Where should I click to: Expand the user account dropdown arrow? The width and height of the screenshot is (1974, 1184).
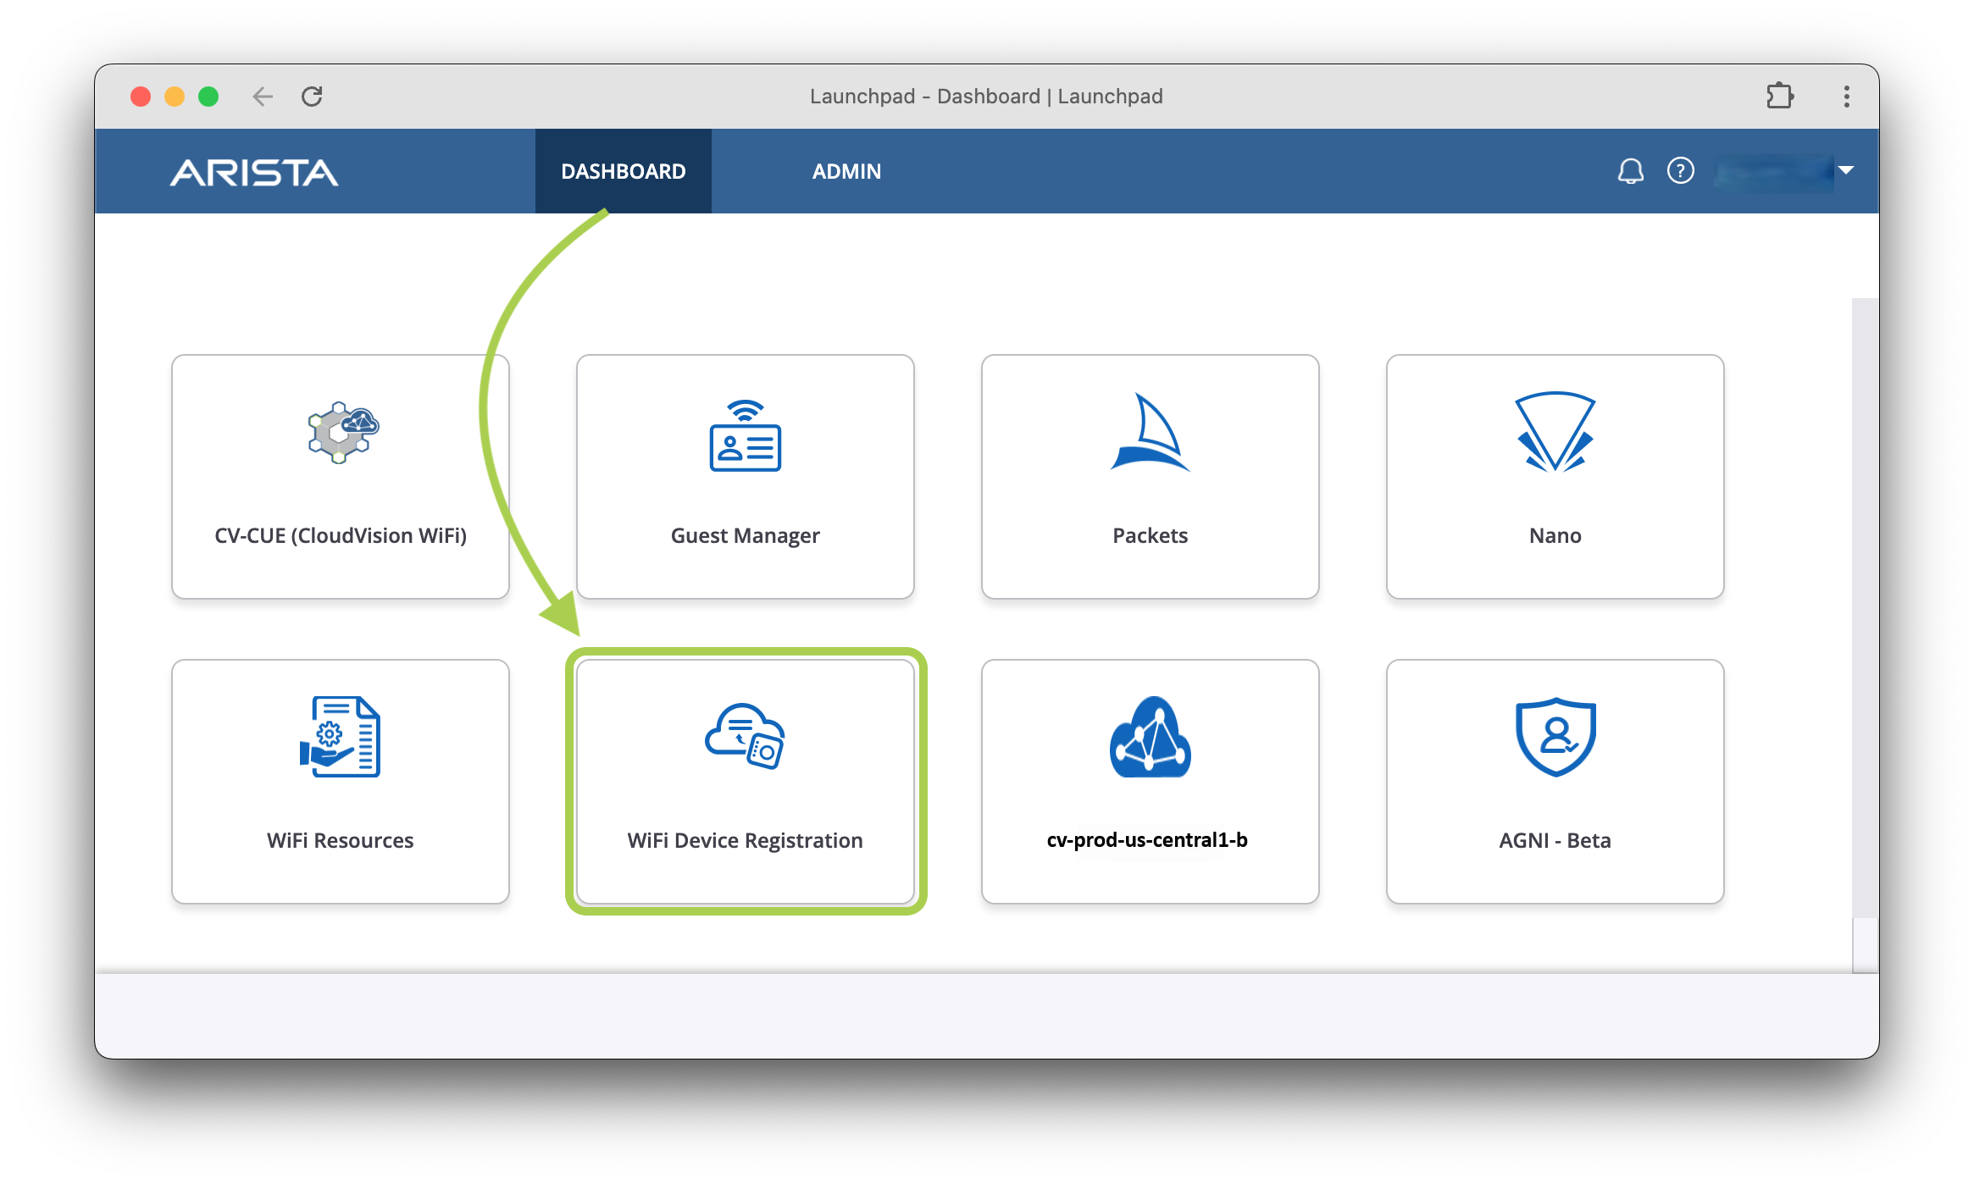pyautogui.click(x=1846, y=171)
